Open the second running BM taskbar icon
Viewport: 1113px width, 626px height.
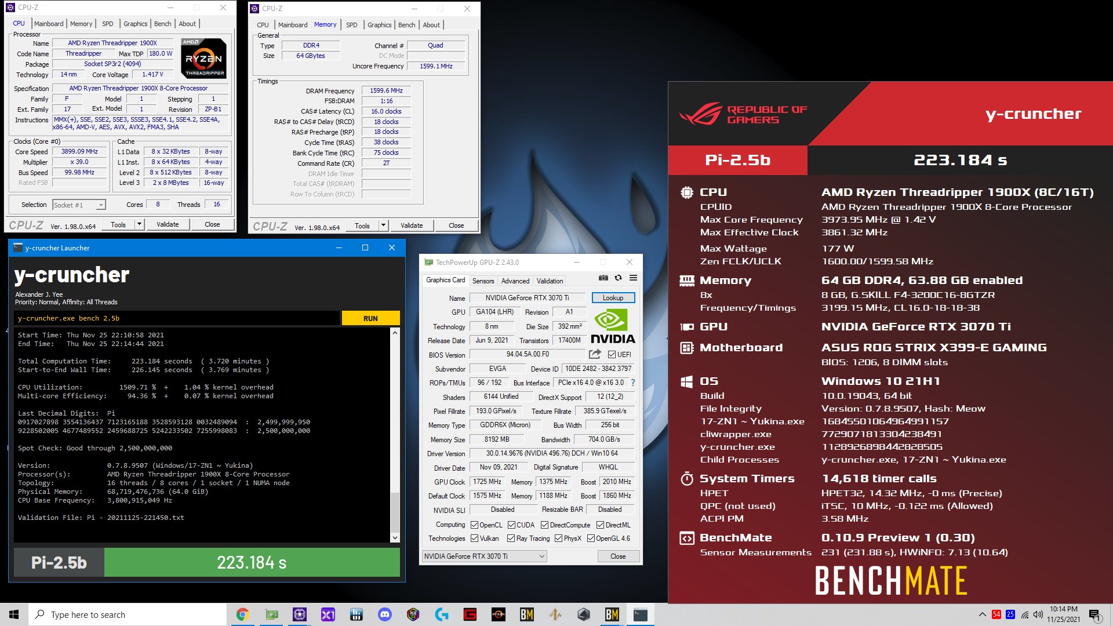point(612,614)
